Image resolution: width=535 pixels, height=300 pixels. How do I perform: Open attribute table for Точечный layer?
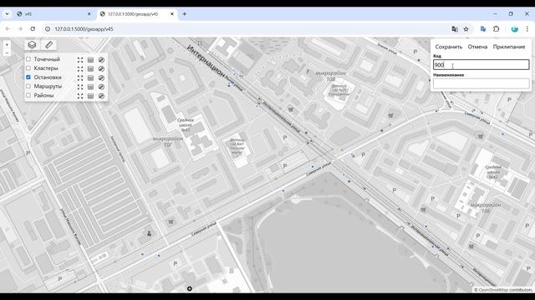[90, 60]
